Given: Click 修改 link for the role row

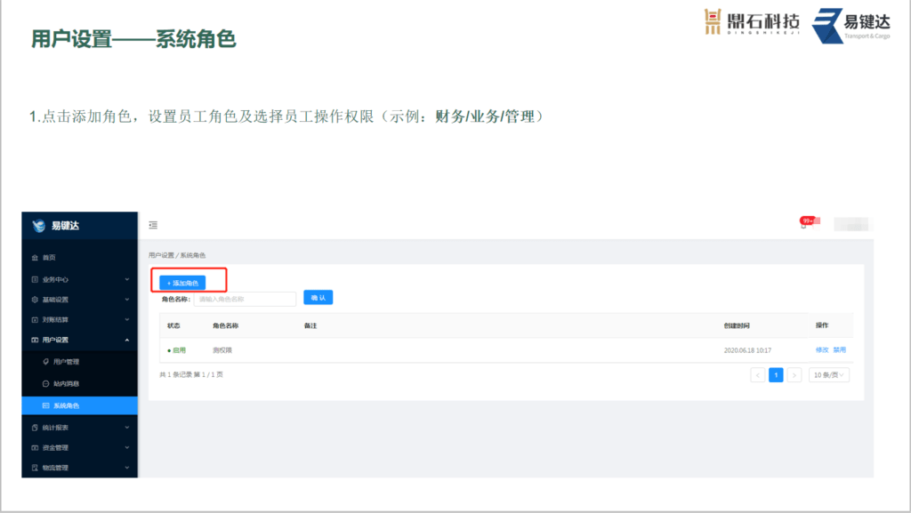Looking at the screenshot, I should click(821, 350).
